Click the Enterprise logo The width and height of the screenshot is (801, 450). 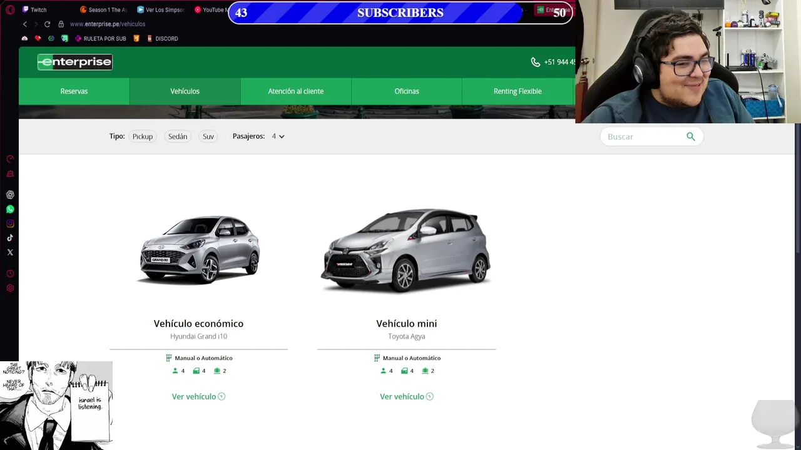(x=75, y=62)
